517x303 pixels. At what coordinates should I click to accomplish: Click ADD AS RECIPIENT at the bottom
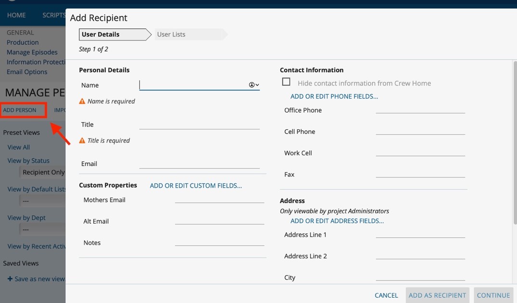[x=437, y=295]
